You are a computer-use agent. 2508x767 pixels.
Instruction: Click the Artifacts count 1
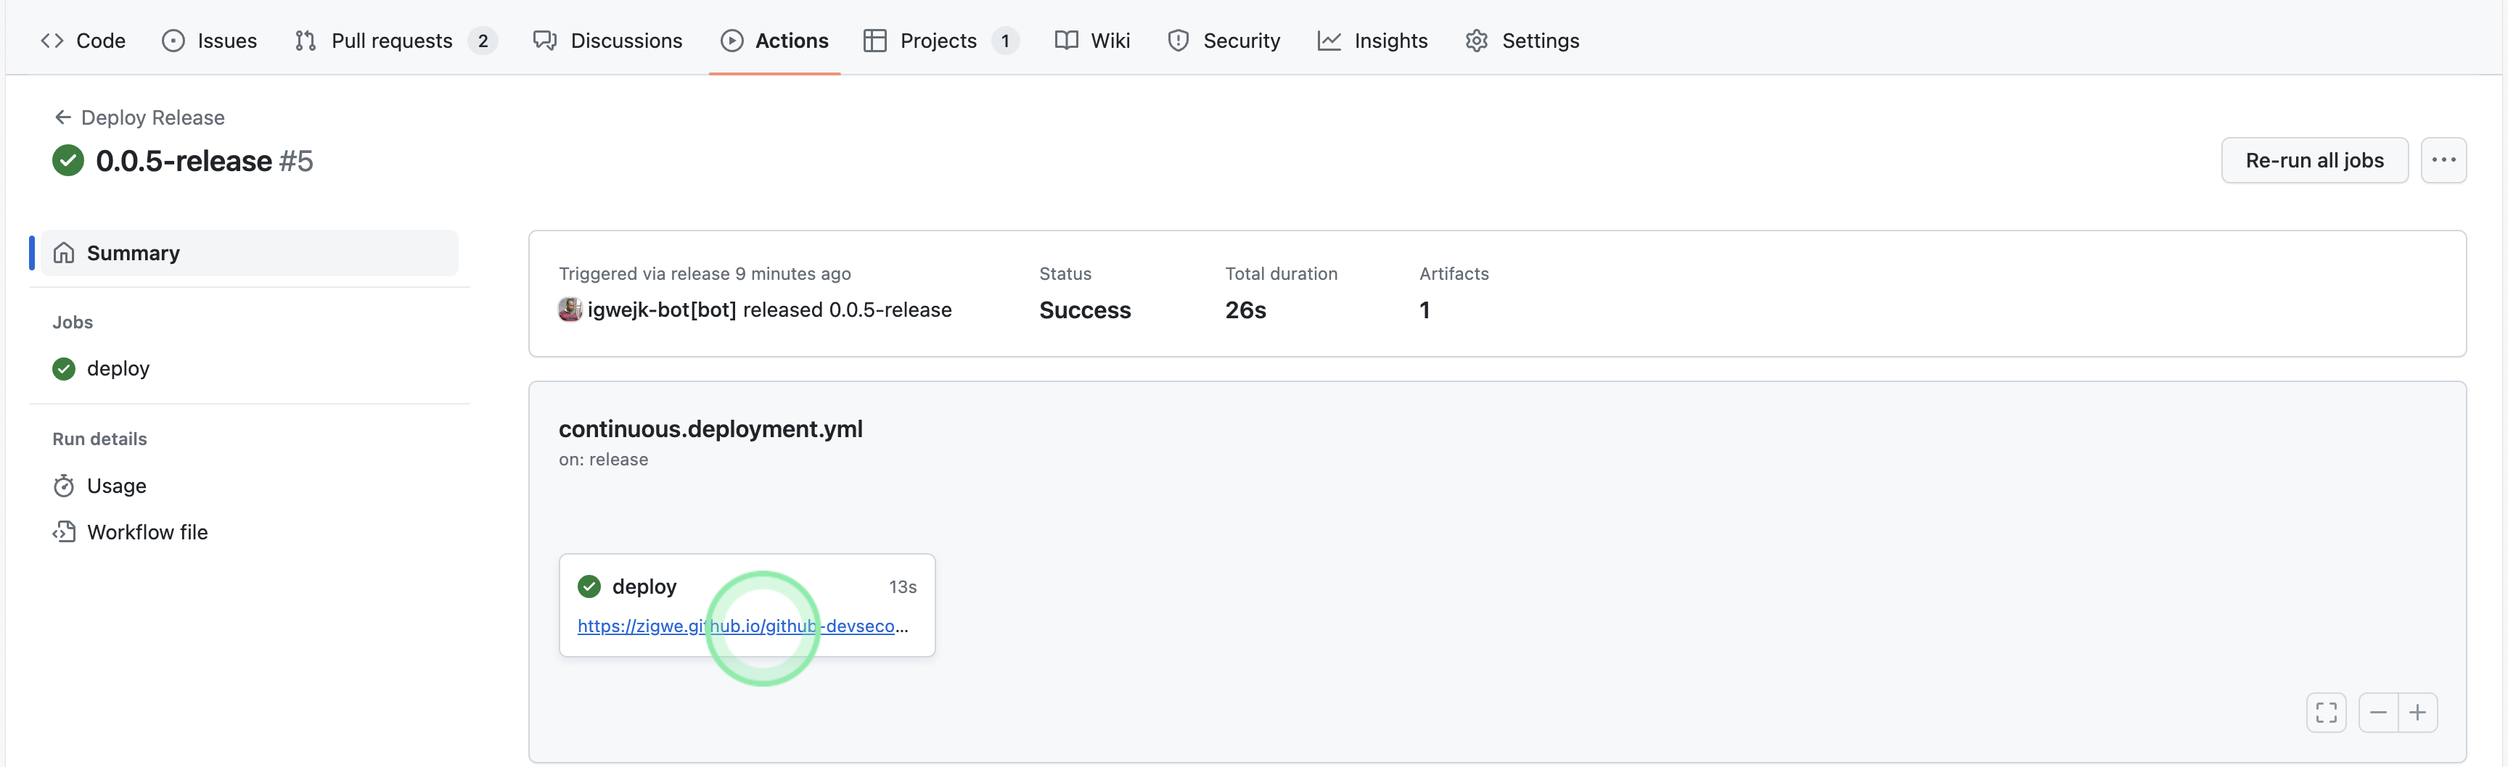pyautogui.click(x=1425, y=310)
